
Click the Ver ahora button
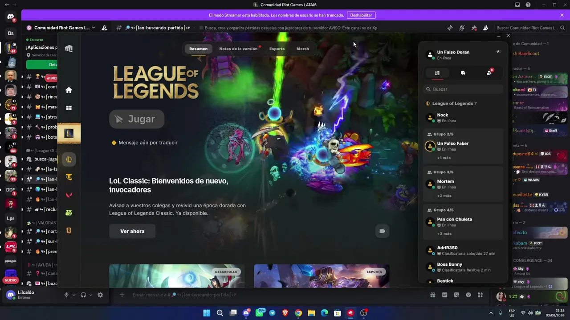pos(132,231)
